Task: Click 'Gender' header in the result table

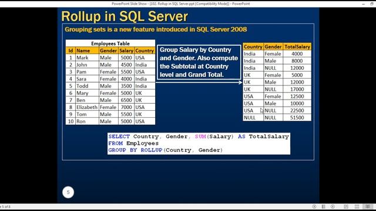Action: point(273,47)
